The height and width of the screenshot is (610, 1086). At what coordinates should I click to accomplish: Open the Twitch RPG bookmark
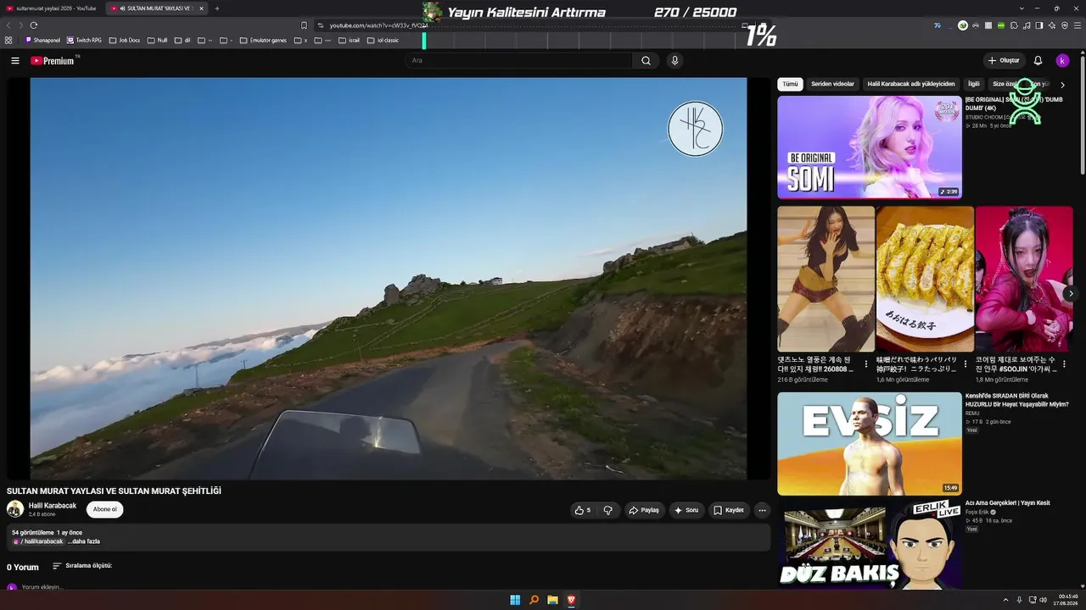click(x=84, y=40)
